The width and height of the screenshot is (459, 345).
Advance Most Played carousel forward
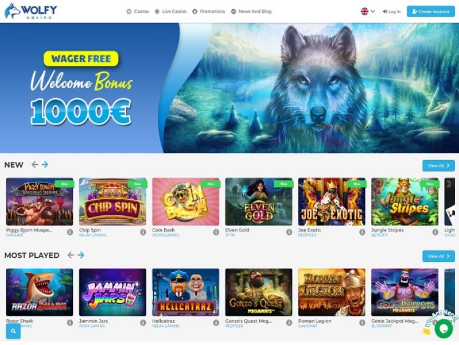(81, 255)
